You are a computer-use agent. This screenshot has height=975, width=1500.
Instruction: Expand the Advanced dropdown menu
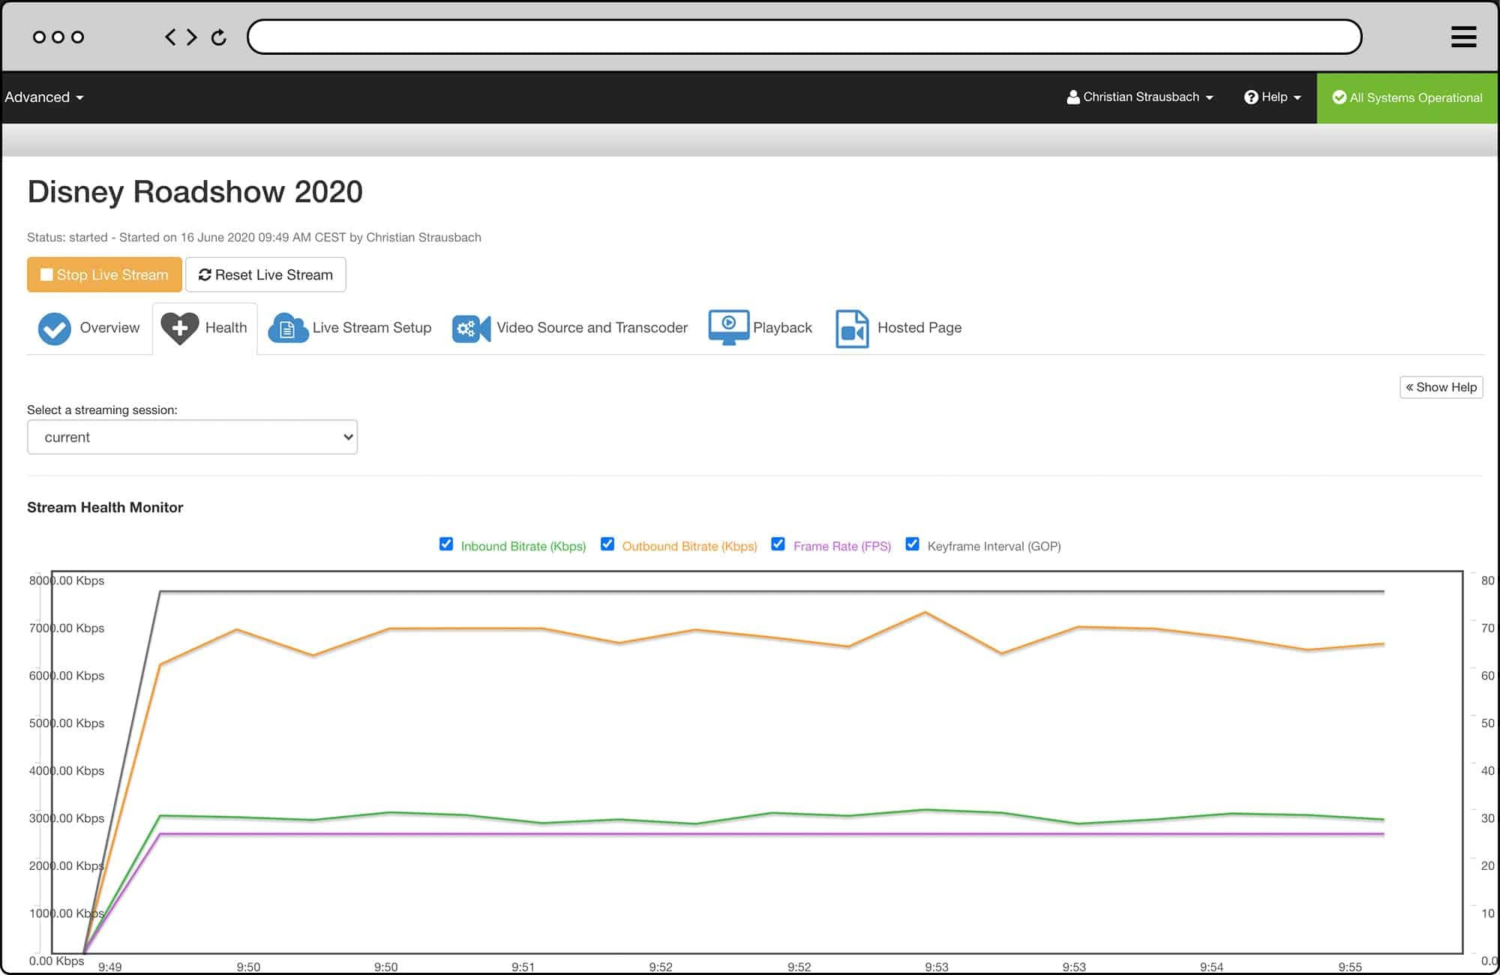(44, 97)
